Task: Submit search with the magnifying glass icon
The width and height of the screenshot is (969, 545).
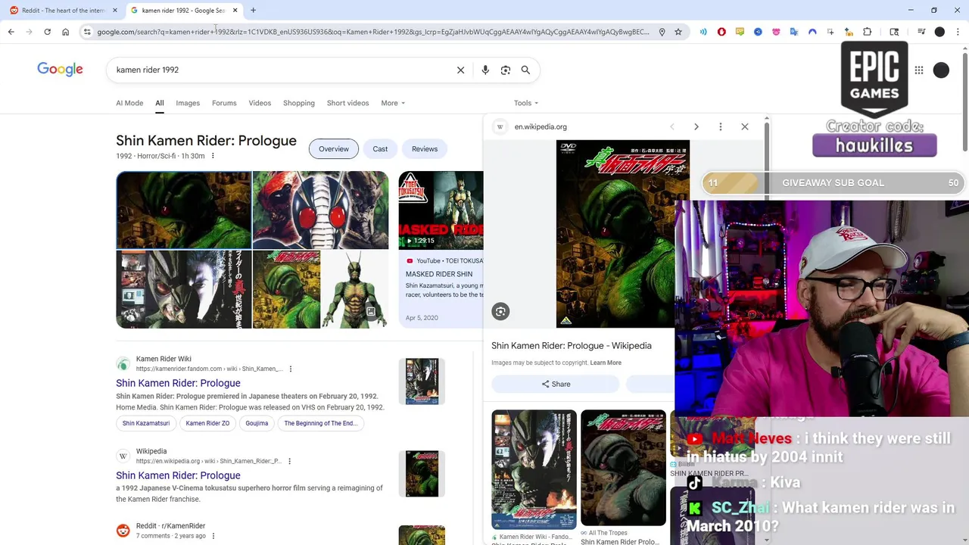Action: 525,70
